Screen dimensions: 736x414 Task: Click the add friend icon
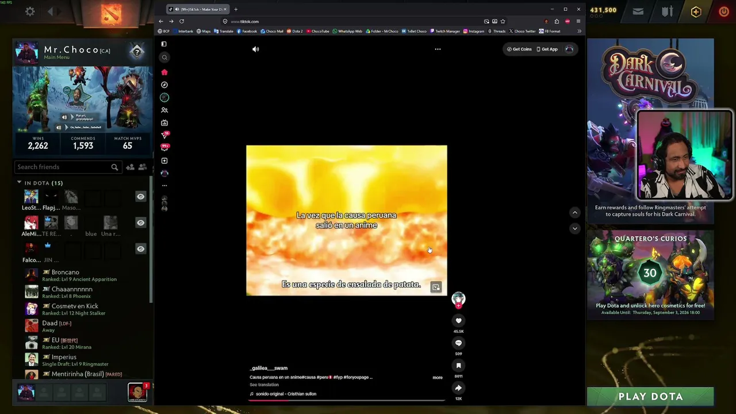(131, 167)
